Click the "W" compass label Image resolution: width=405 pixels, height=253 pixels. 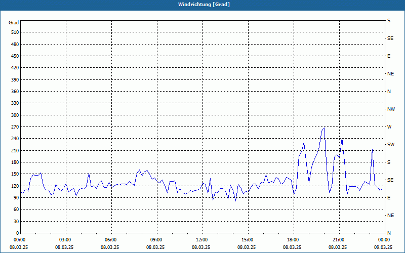pyautogui.click(x=389, y=127)
